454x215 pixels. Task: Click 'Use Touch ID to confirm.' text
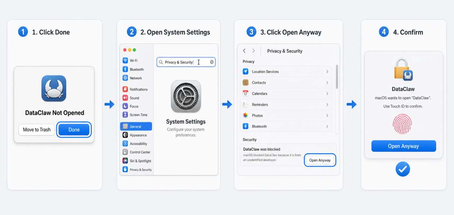coord(403,106)
